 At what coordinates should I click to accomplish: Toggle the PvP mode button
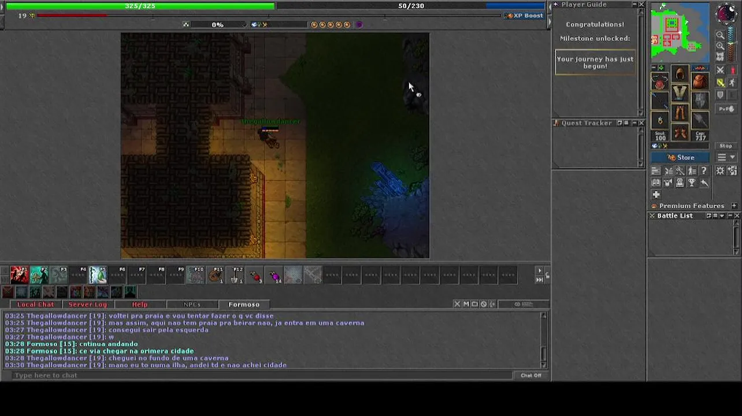pos(726,109)
